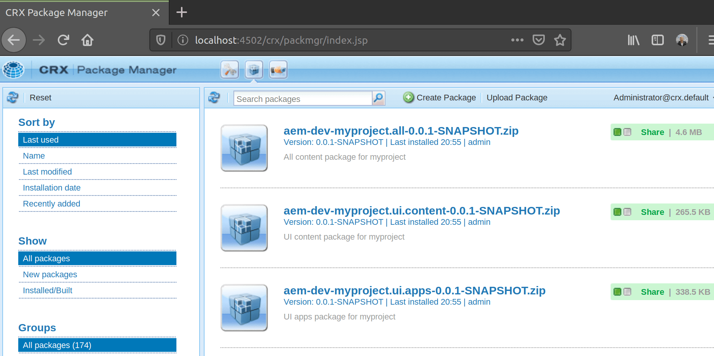
Task: Sort packages by Last modified
Action: 97,172
